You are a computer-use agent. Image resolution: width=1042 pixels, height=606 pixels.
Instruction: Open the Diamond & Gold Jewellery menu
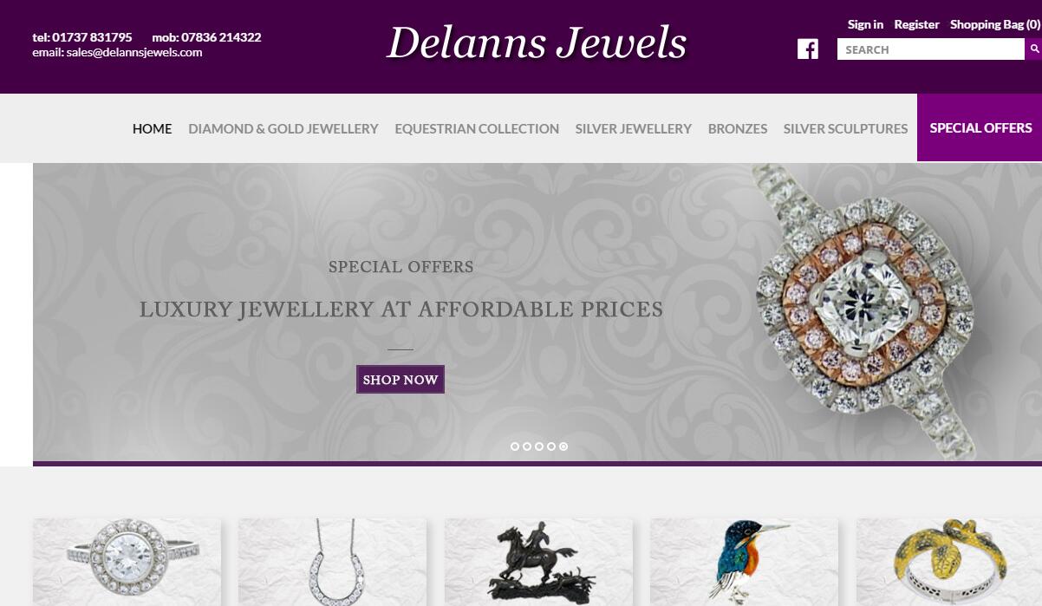click(283, 128)
